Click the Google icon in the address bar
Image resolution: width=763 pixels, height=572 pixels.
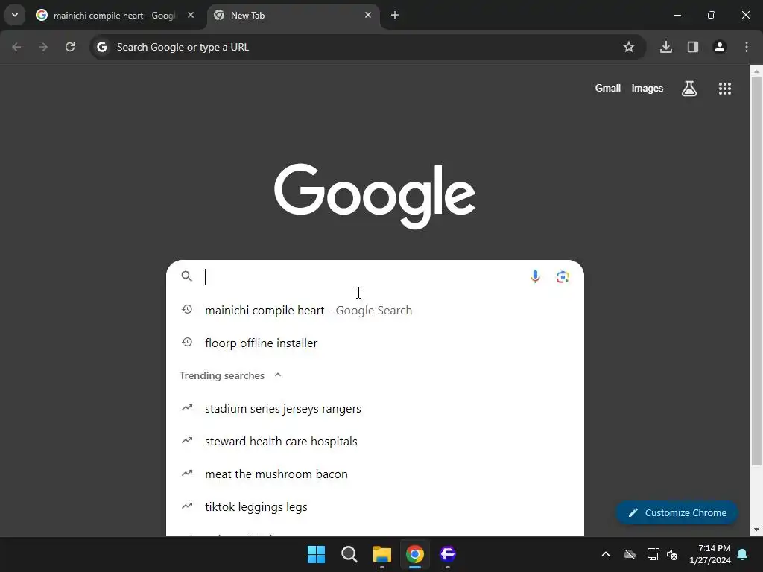101,47
